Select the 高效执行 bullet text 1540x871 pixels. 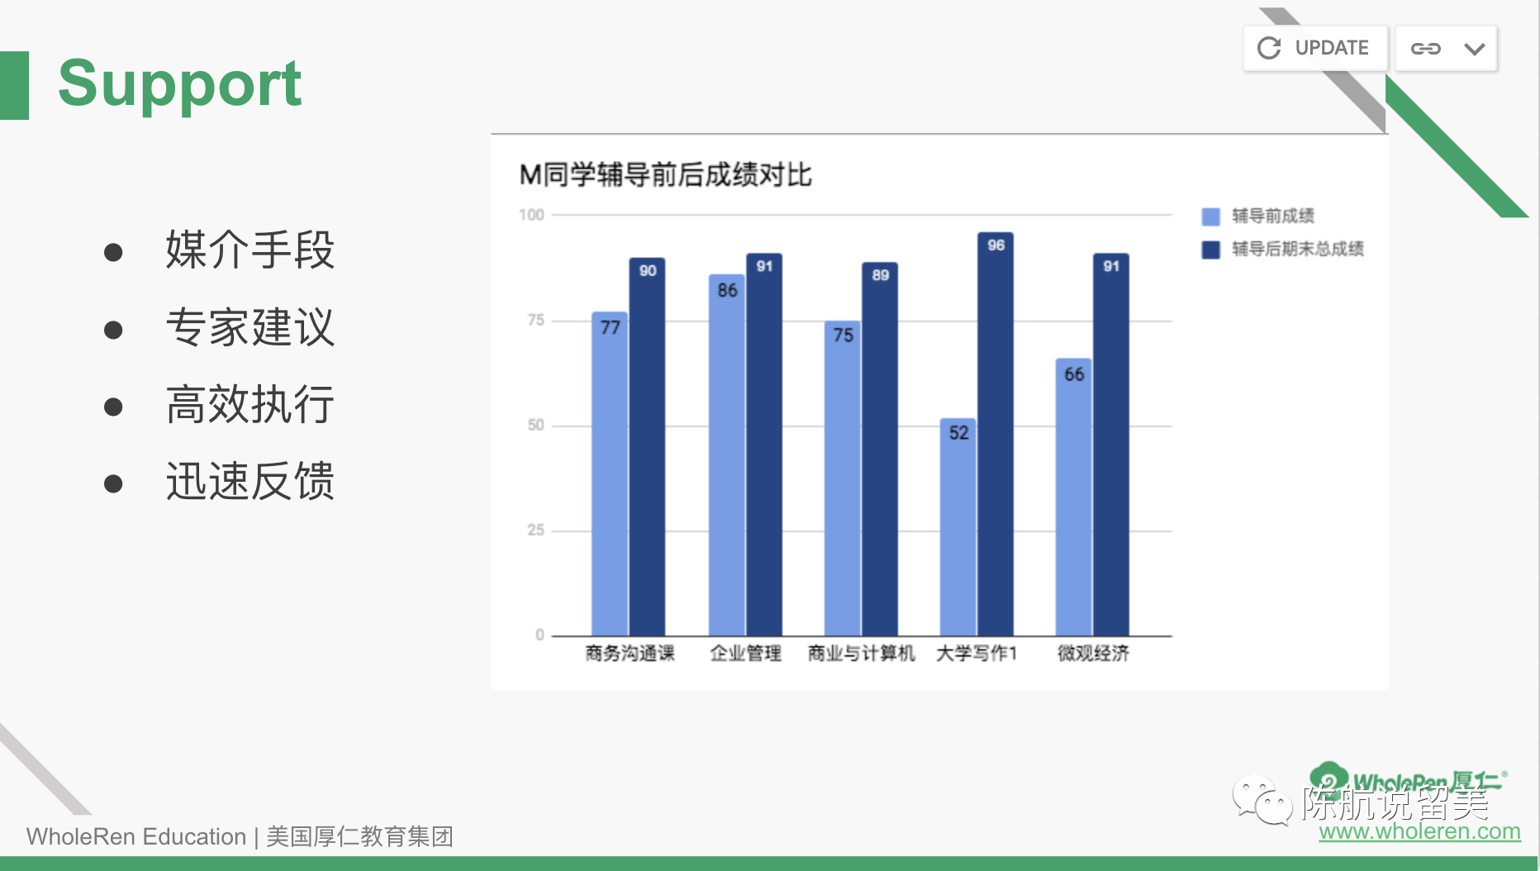pos(250,405)
